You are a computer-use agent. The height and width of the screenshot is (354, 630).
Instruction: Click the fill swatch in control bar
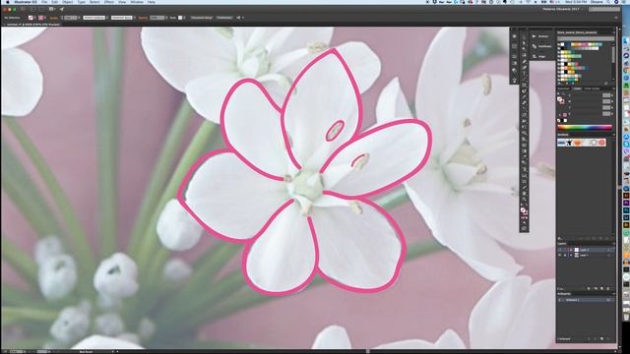coord(31,18)
